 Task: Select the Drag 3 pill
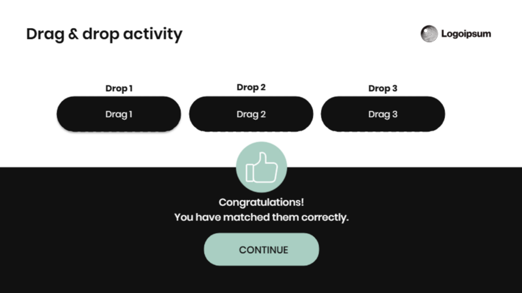383,114
